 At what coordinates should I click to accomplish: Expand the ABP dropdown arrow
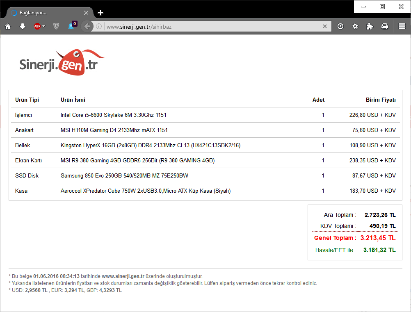pyautogui.click(x=44, y=26)
